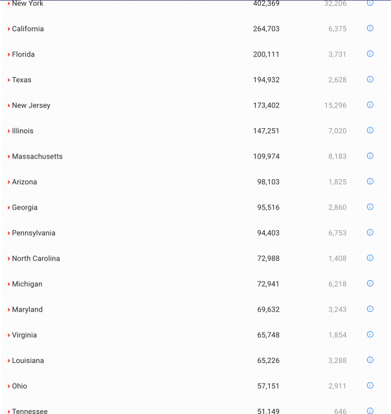
Task: Click Massachusetts deaths figure 8,183
Action: pos(337,157)
